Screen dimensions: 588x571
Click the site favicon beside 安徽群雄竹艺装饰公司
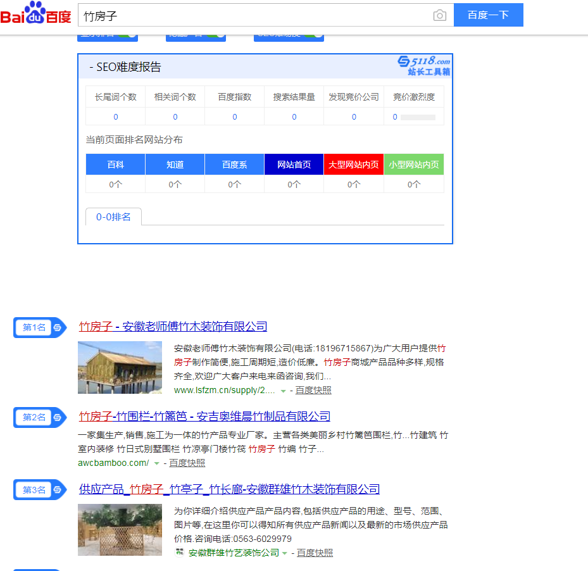180,552
